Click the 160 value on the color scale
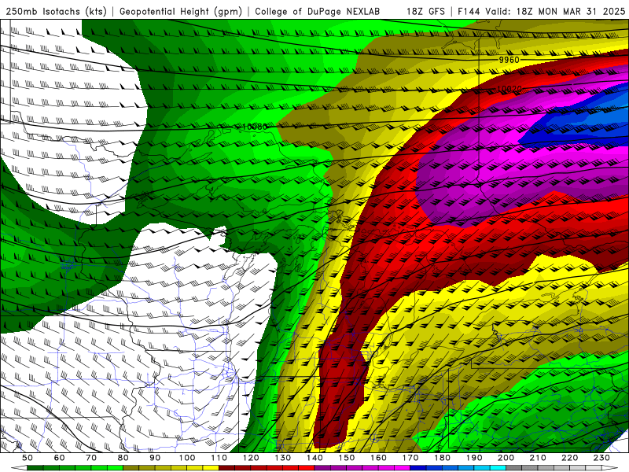The image size is (629, 472). coord(378,458)
